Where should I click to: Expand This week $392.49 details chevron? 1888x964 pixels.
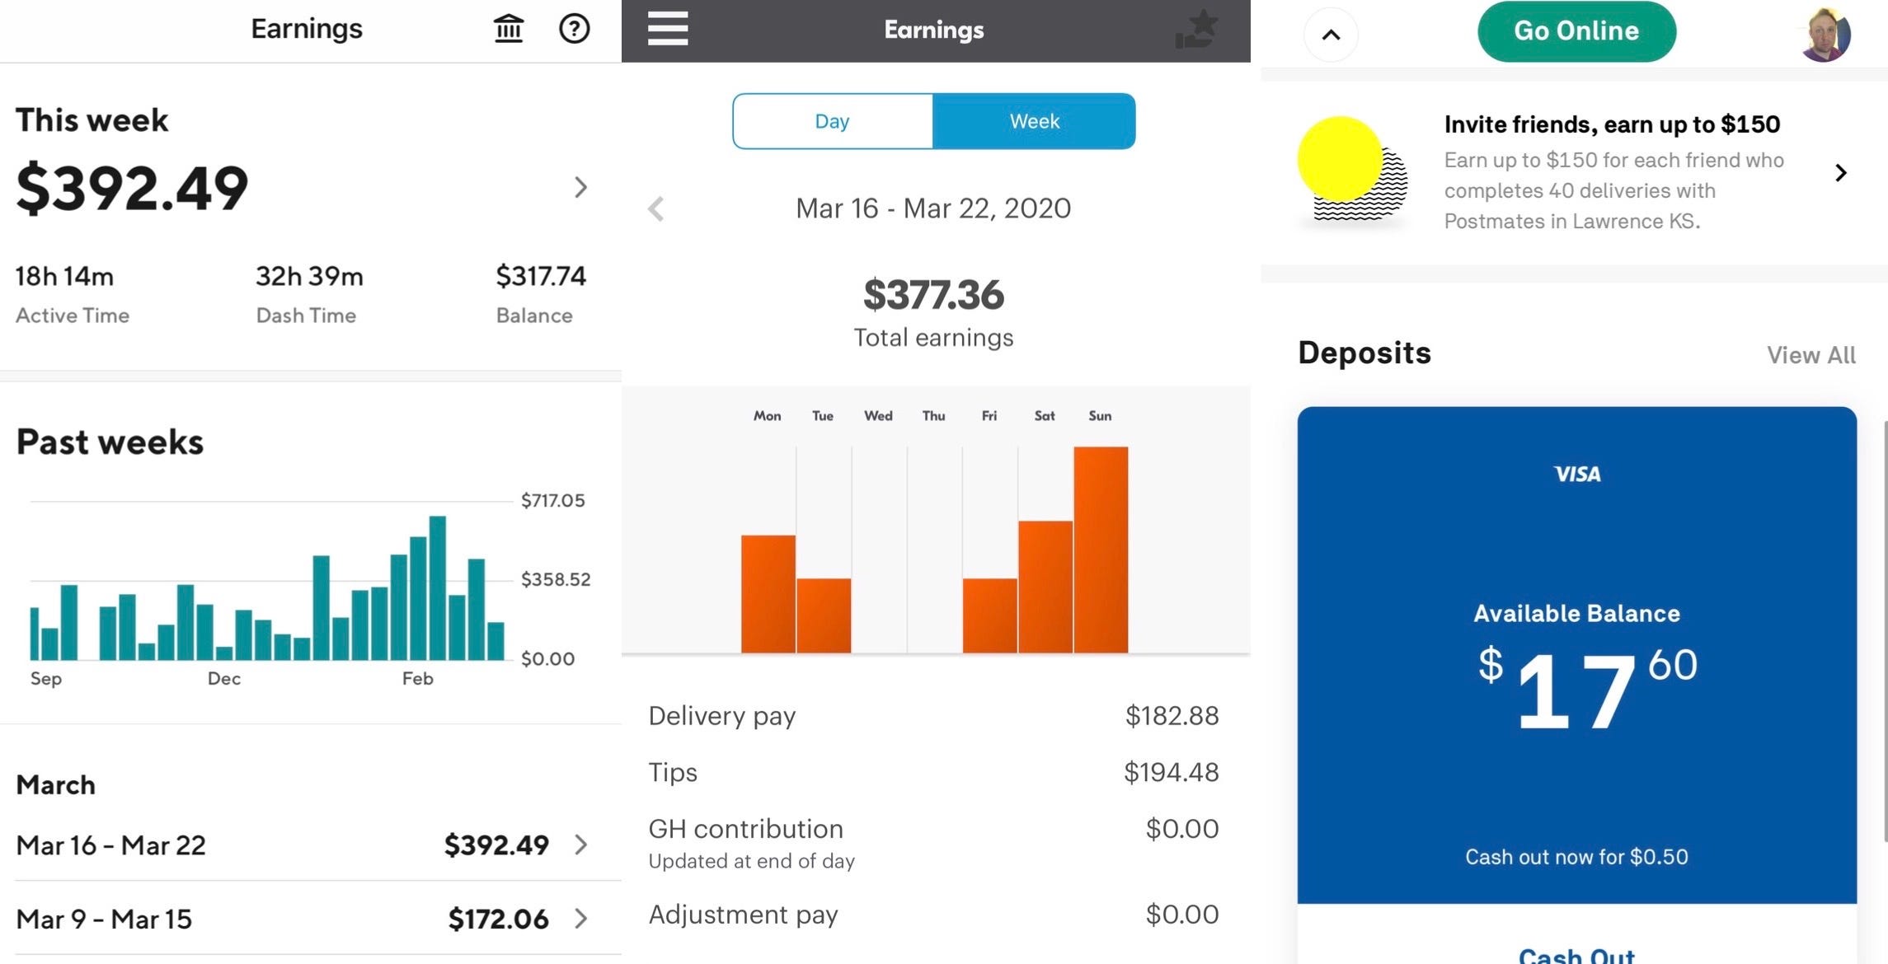click(580, 187)
